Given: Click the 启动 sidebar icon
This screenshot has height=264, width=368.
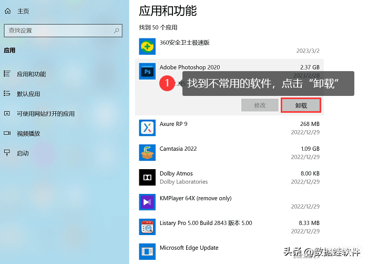Looking at the screenshot, I should 7,153.
